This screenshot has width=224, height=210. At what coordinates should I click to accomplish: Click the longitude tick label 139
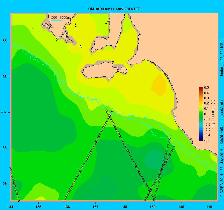[x=153, y=207]
